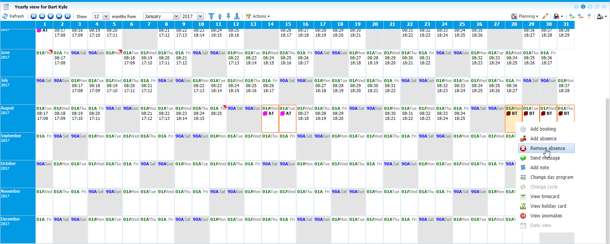
Task: Open the Planning dropdown menu
Action: [x=525, y=16]
